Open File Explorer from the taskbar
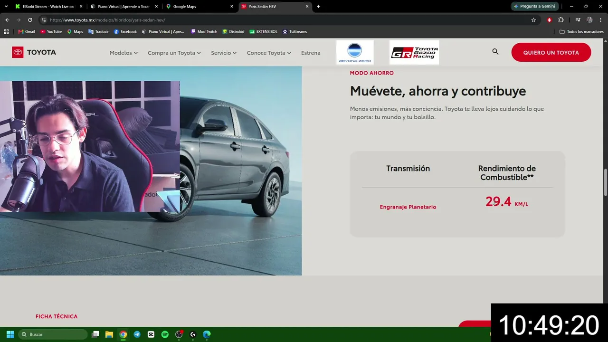Screen dimensions: 608x342 (x=109, y=334)
